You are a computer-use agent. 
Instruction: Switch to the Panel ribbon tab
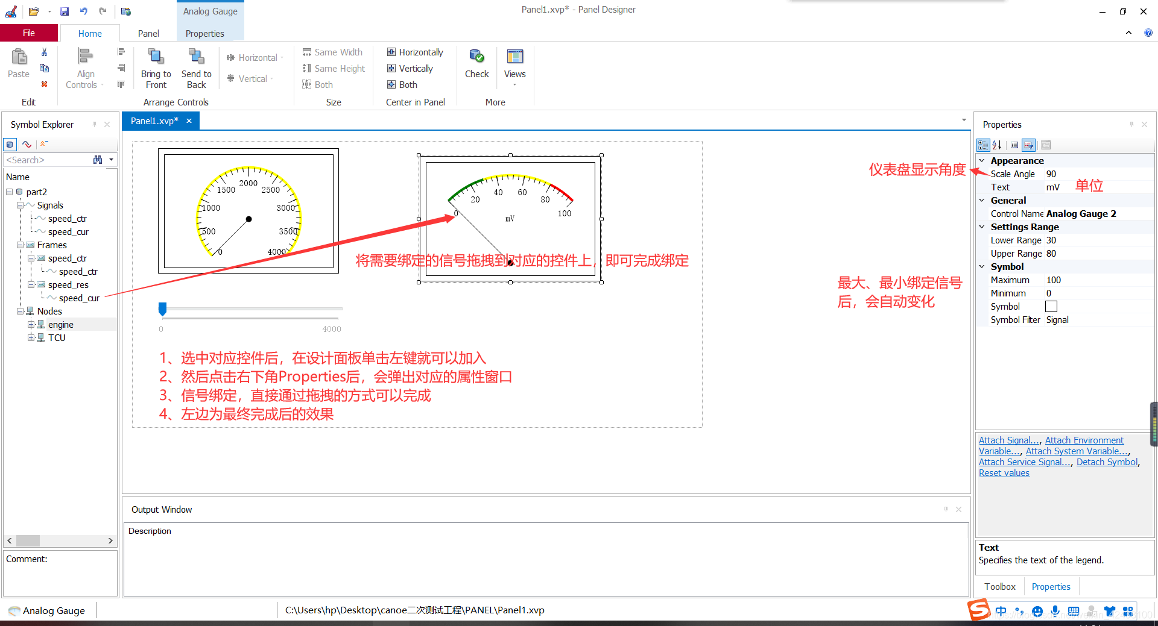tap(148, 34)
